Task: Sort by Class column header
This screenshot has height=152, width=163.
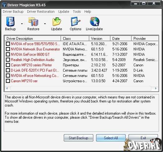Action: (x=75, y=39)
